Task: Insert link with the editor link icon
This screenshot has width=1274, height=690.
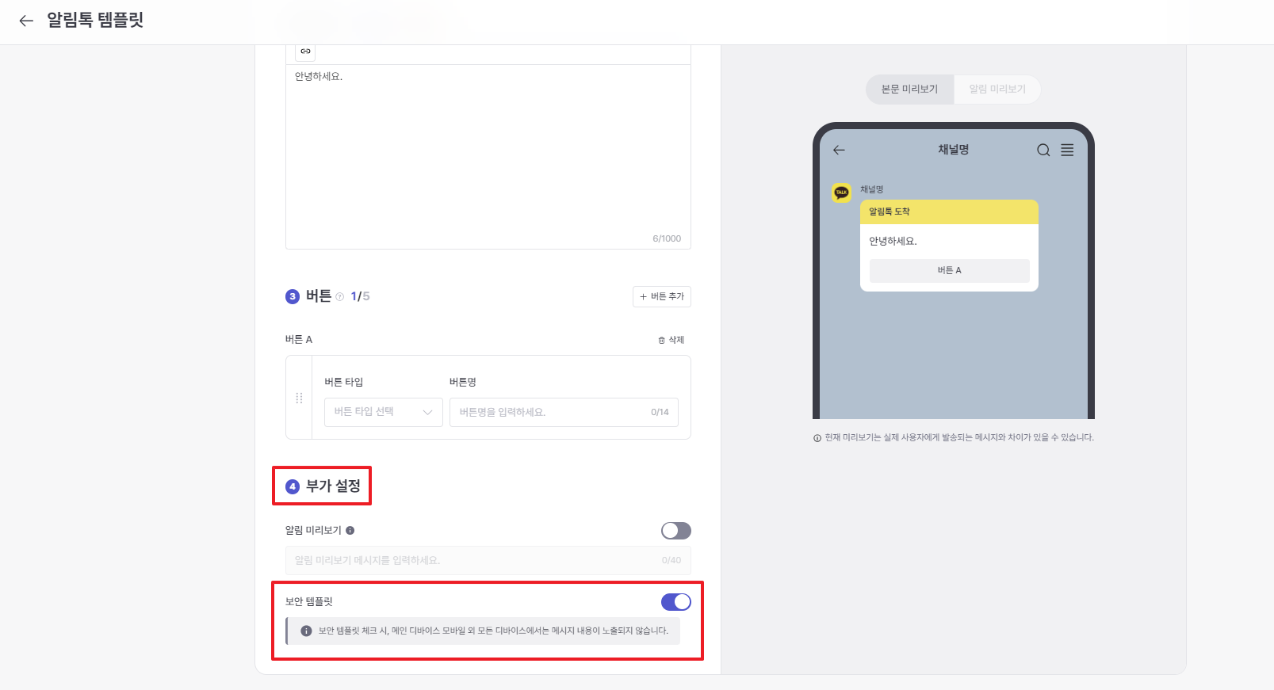Action: point(305,51)
